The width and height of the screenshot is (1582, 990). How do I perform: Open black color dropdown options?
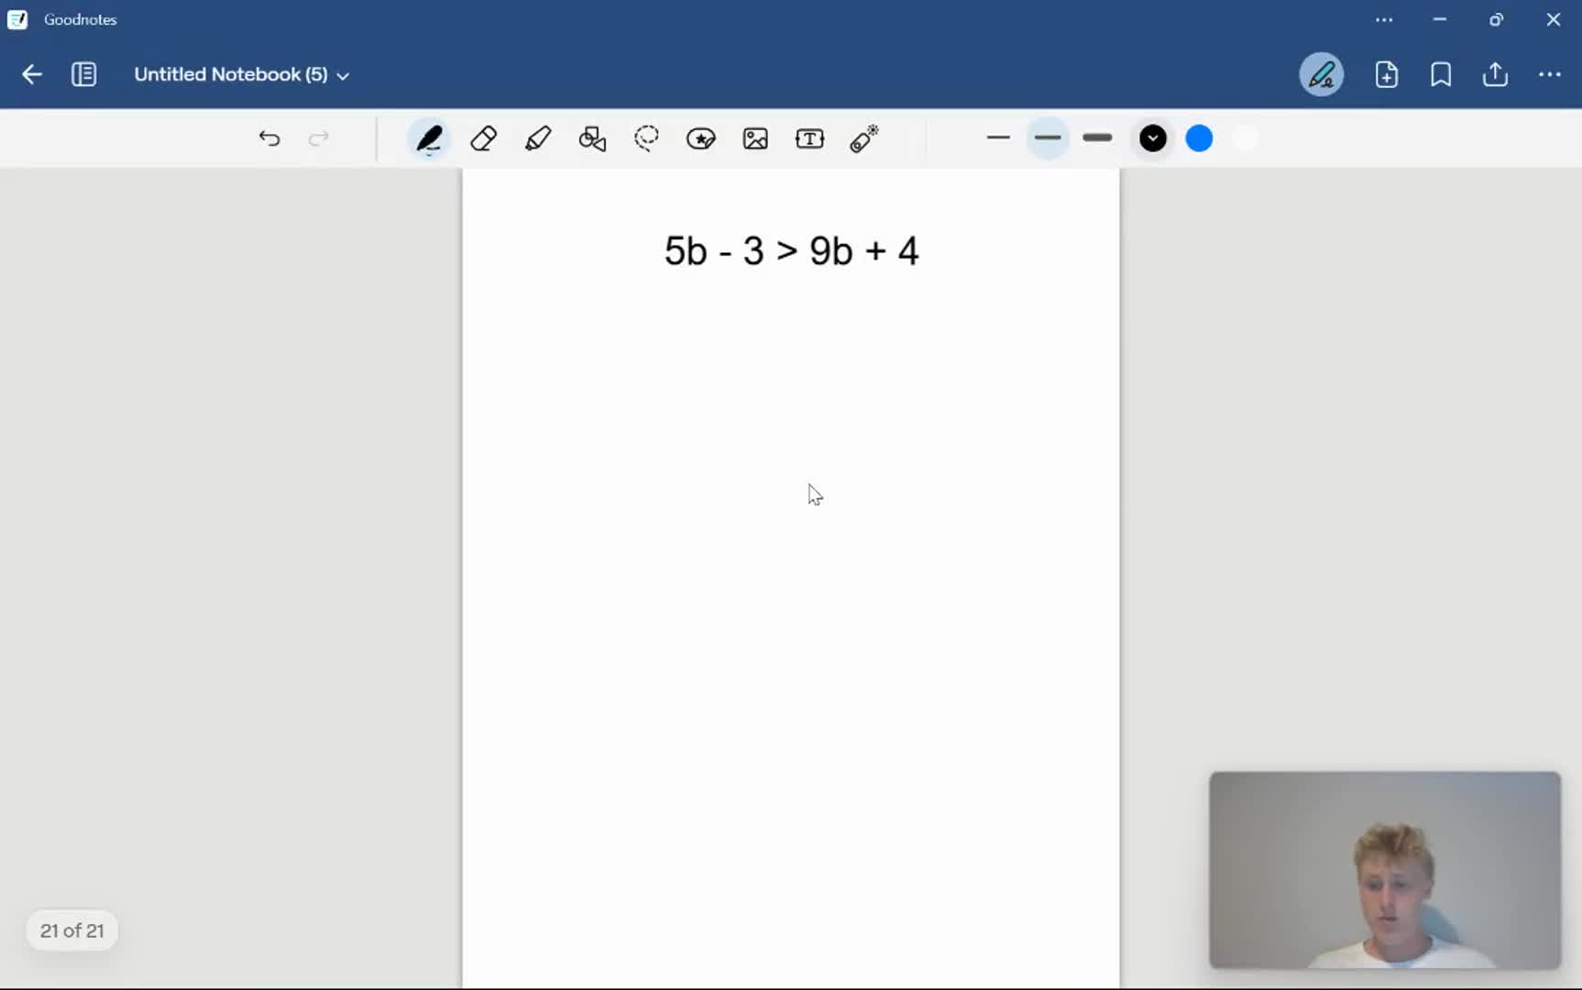1152,138
